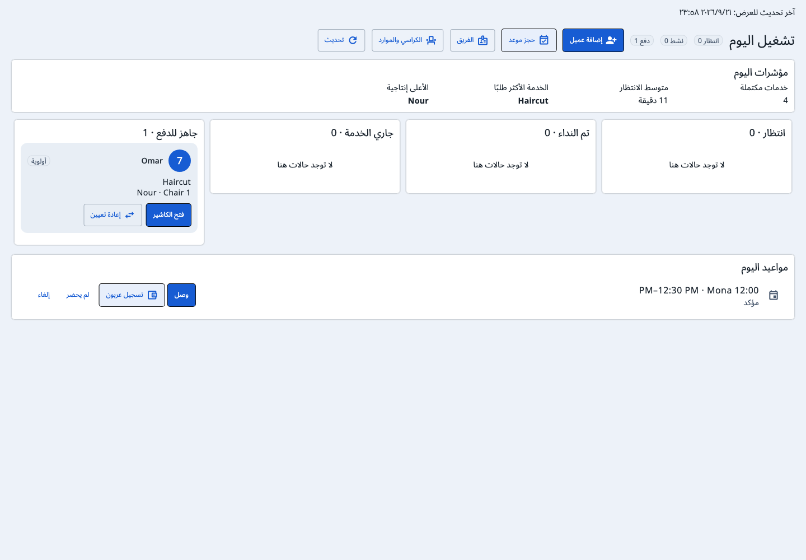806x560 pixels.
Task: Click the customer name Omar
Action: 152,161
